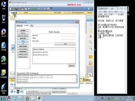Switch to the Physical tab
The image size is (135, 101).
click(19, 26)
